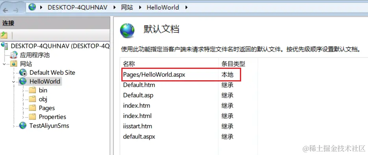Select the 网站 tree item
This screenshot has width=368, height=155.
click(26, 64)
